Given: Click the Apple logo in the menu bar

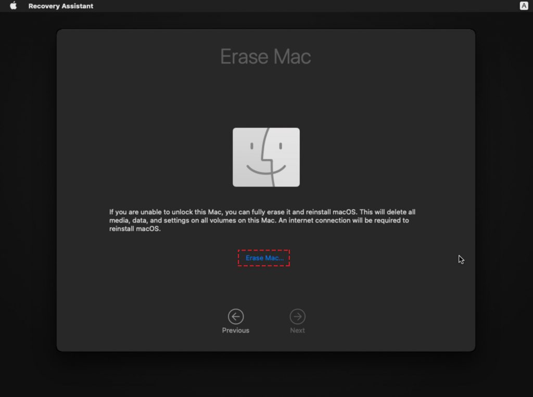Looking at the screenshot, I should pyautogui.click(x=13, y=6).
